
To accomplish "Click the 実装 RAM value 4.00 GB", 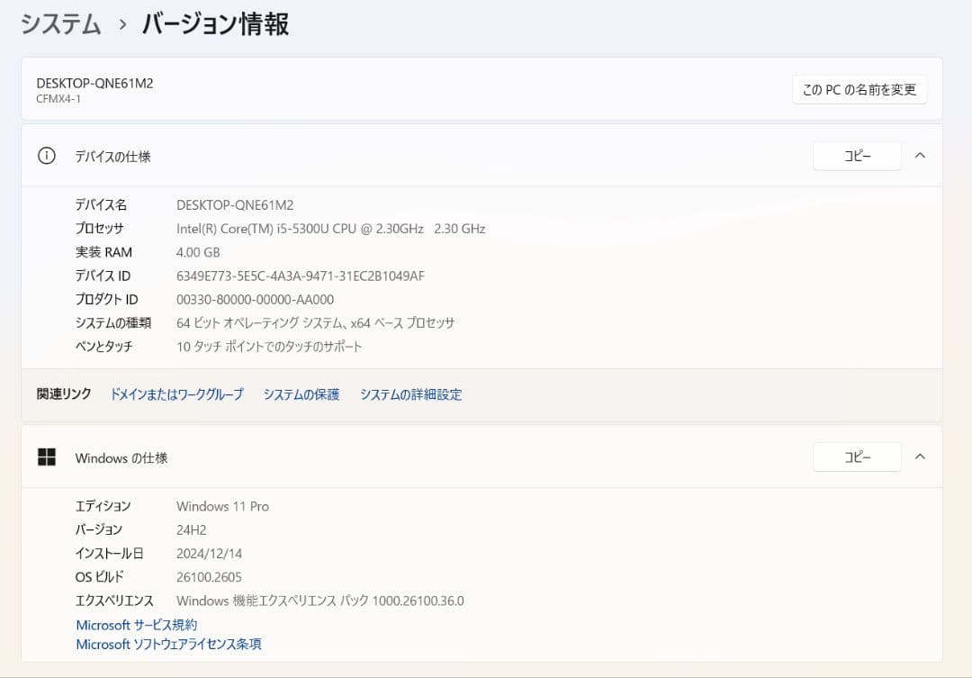I will [197, 252].
